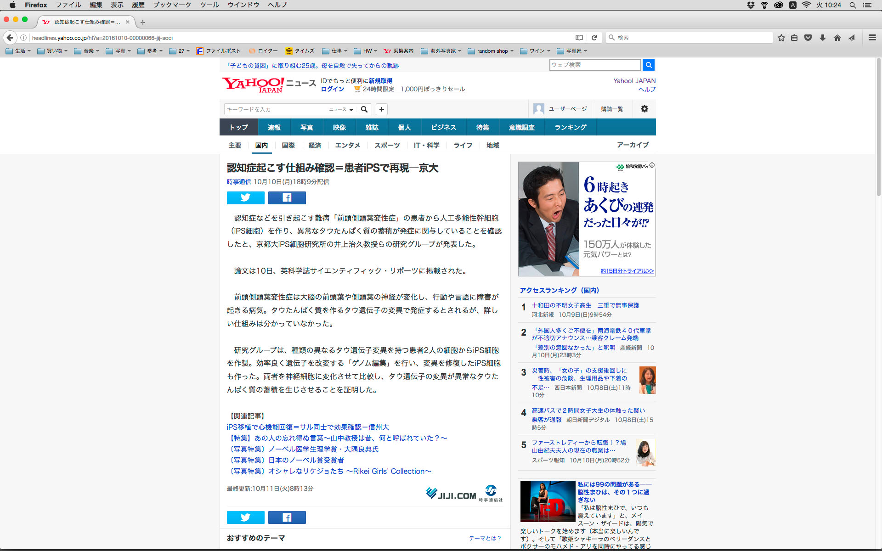Reload page using refresh icon

click(594, 38)
